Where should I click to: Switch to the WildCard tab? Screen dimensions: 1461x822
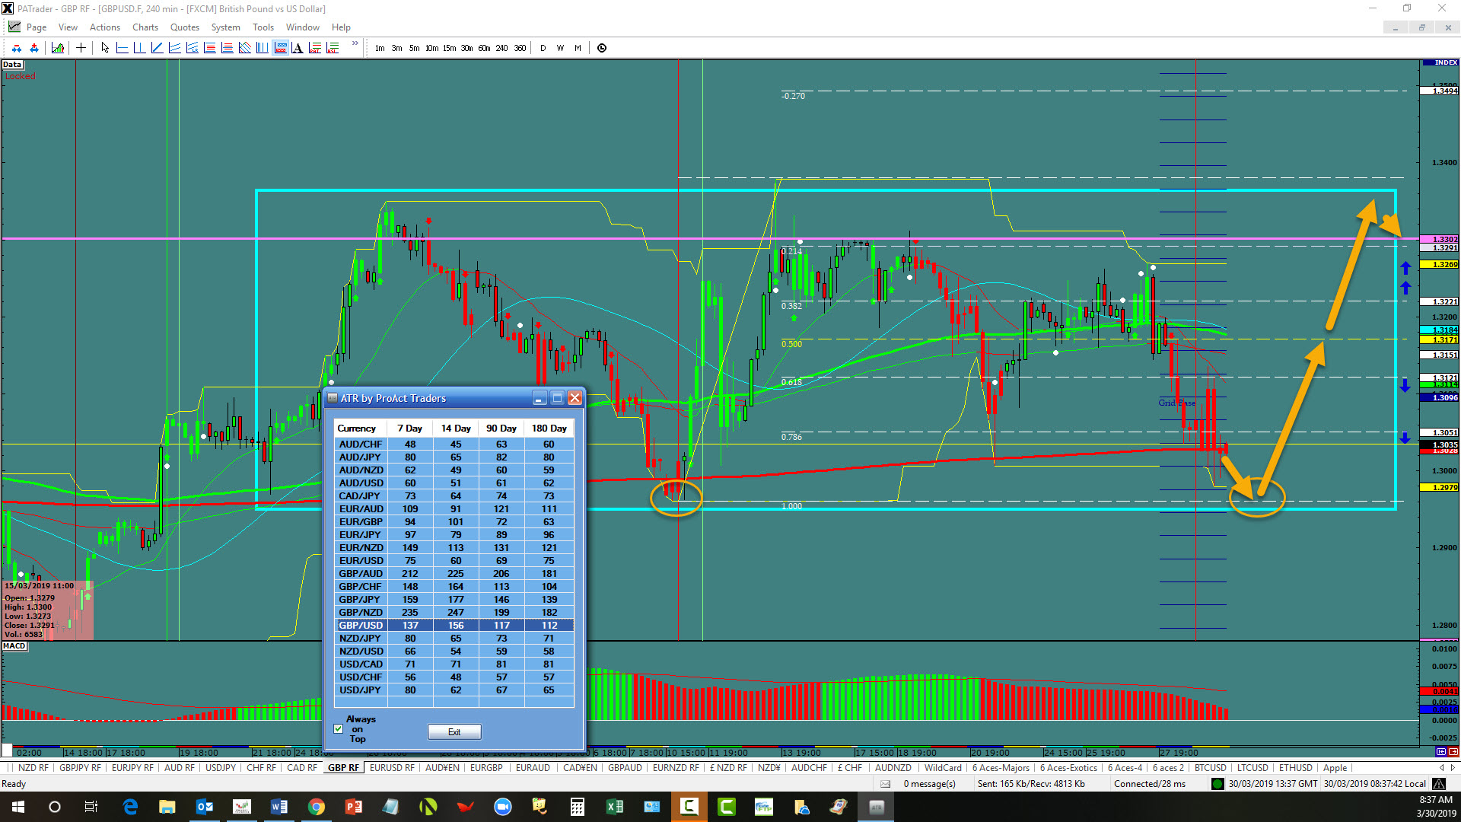click(943, 768)
